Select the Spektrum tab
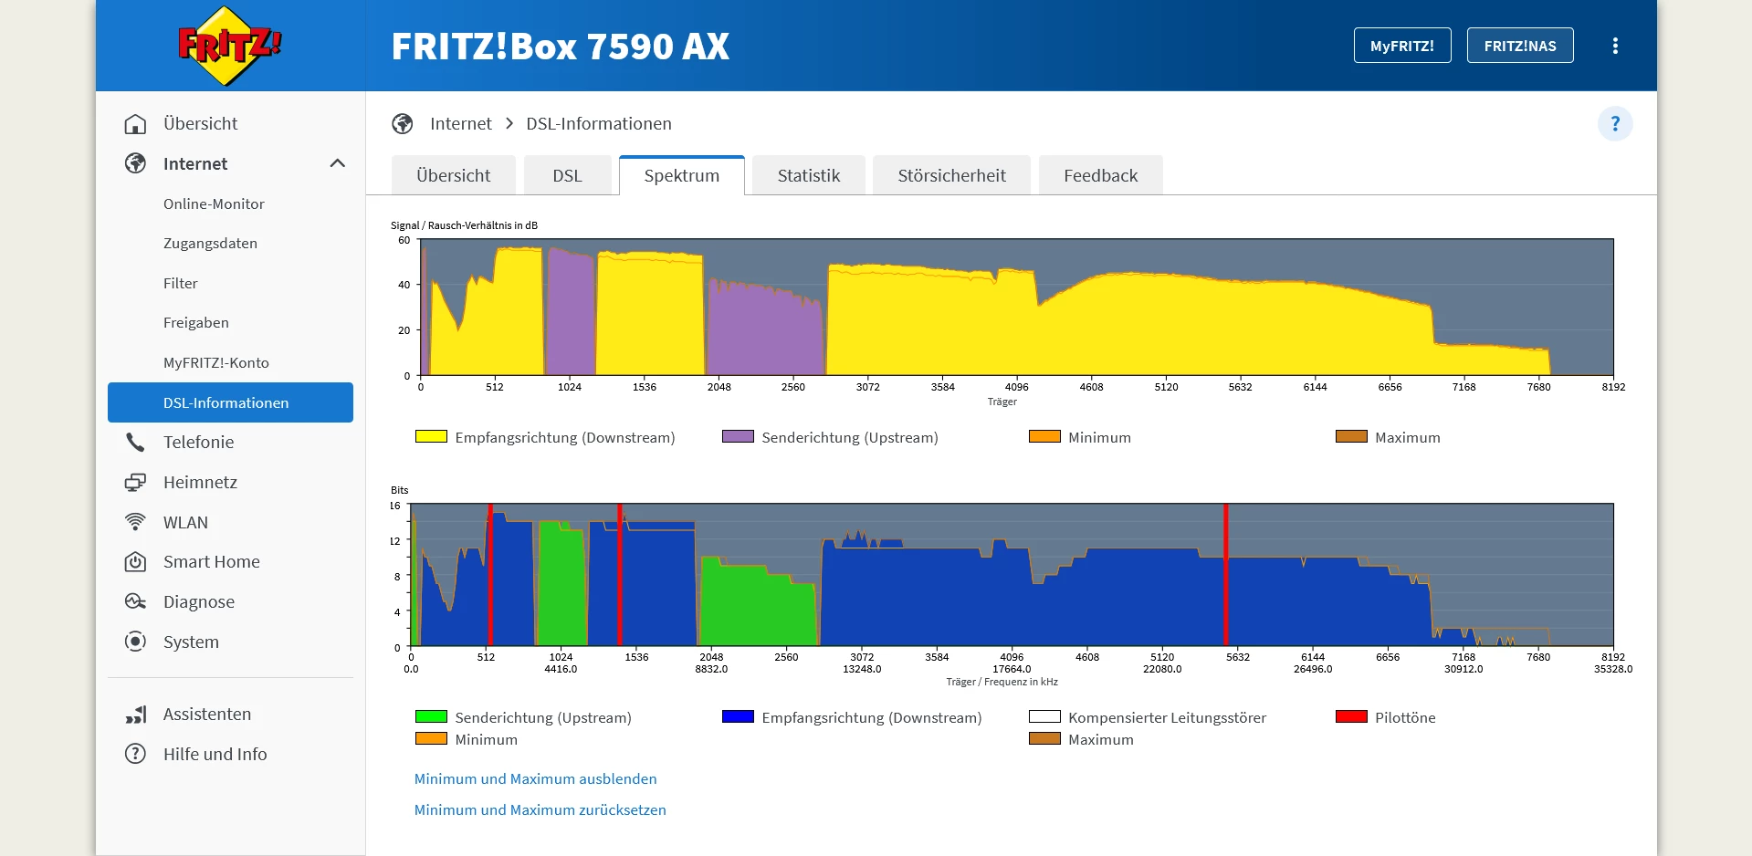 682,175
